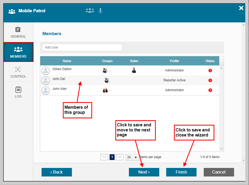The image size is (249, 185).
Task: Click the member table scroll-up arrow
Action: [x=221, y=68]
